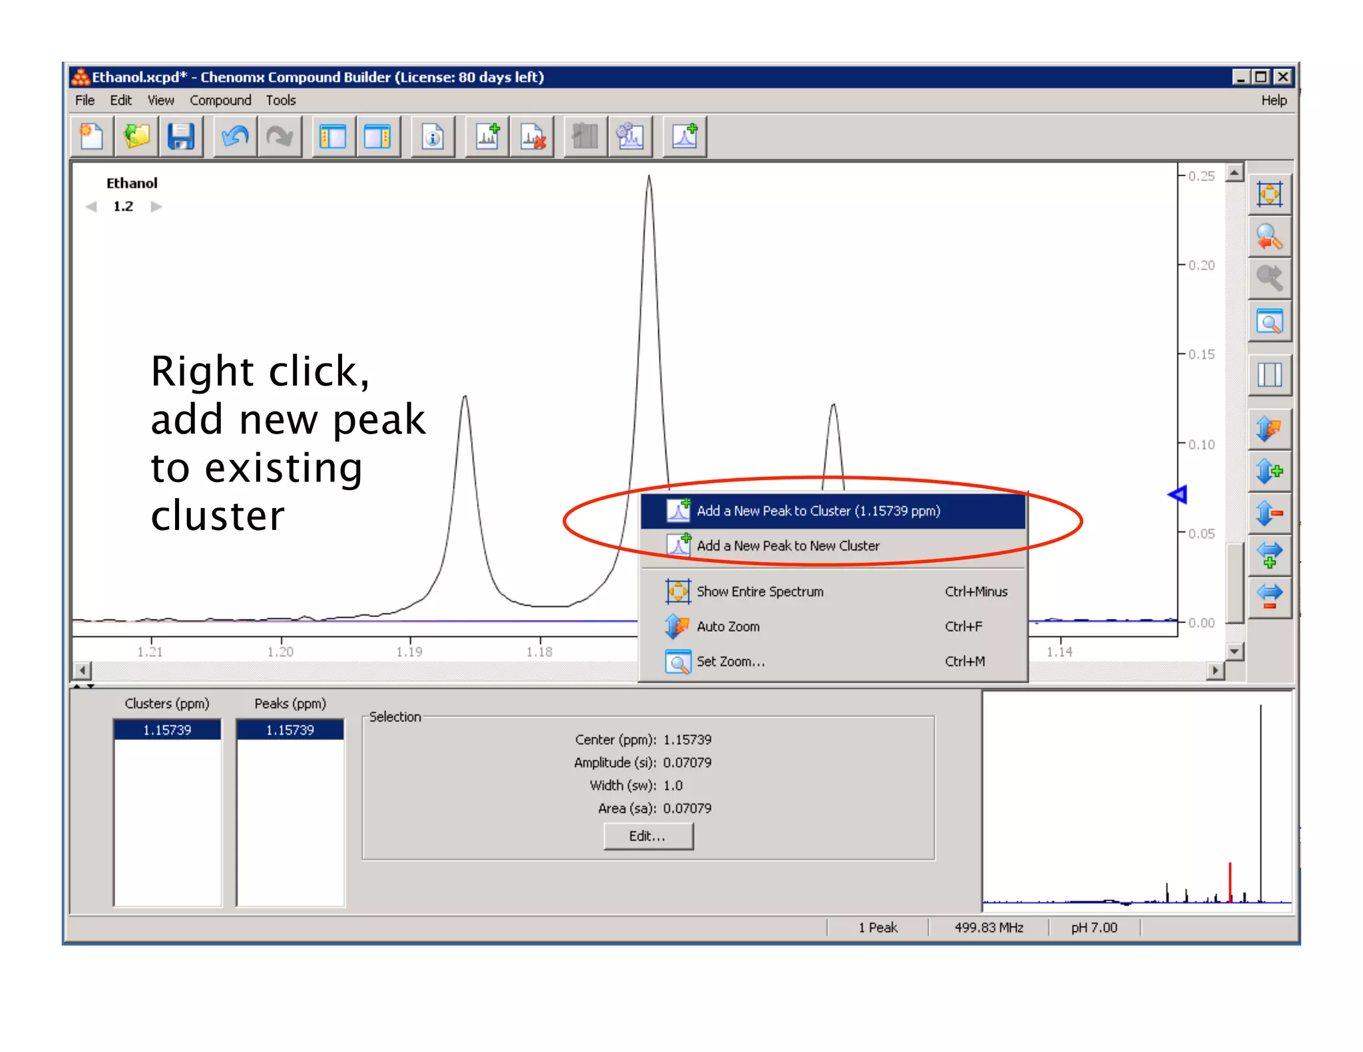Increase horizontal zoom with the plus arrow icon
The height and width of the screenshot is (1052, 1363).
(1269, 555)
